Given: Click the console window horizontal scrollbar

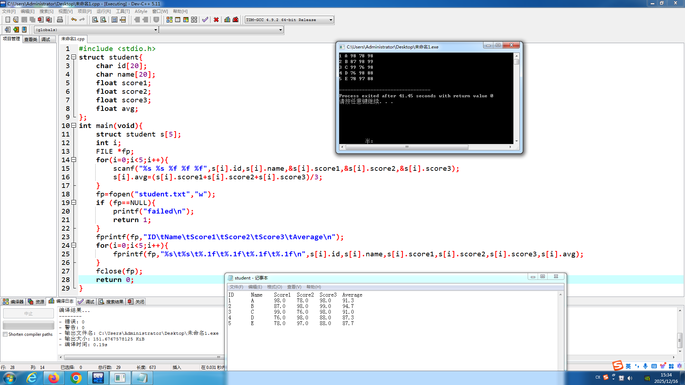Looking at the screenshot, I should pyautogui.click(x=407, y=147).
